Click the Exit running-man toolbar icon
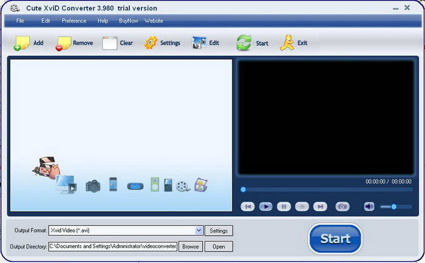This screenshot has width=425, height=263. pyautogui.click(x=287, y=43)
